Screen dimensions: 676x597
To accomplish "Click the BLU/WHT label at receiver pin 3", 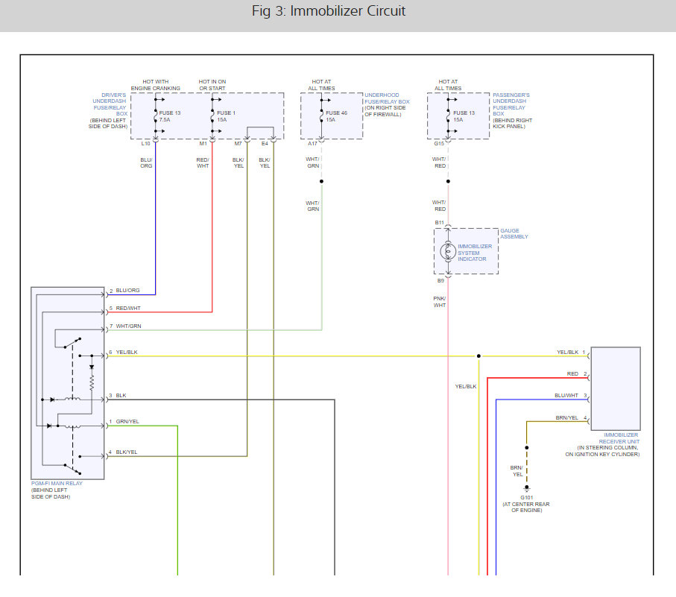I will coord(566,396).
